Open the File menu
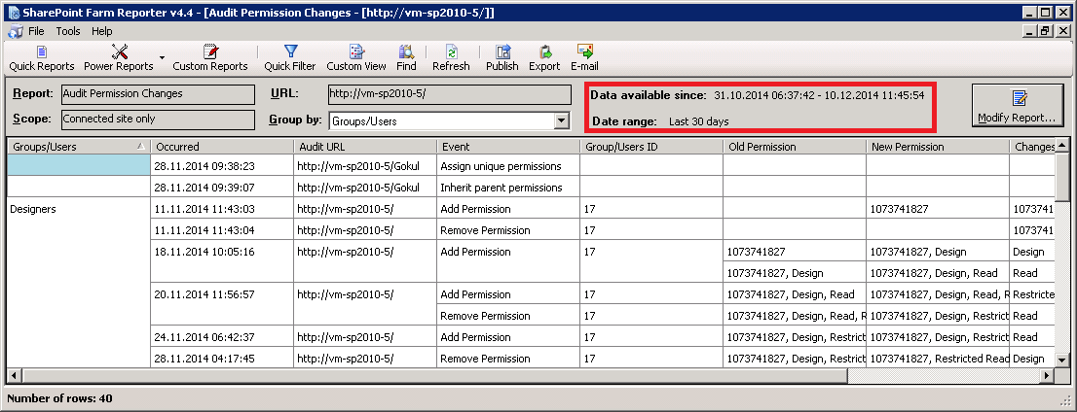This screenshot has height=412, width=1077. pos(36,31)
